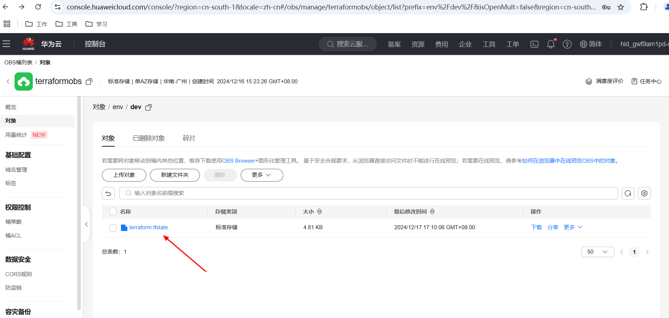Open the notifications bell
669x318 pixels.
coord(551,44)
